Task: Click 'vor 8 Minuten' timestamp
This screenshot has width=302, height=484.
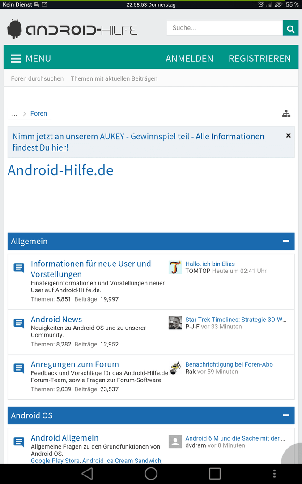Action: [x=226, y=445]
